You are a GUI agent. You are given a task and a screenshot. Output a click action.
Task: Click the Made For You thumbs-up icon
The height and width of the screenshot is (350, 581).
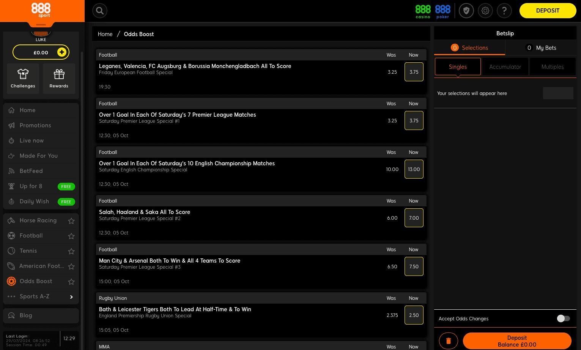point(11,156)
